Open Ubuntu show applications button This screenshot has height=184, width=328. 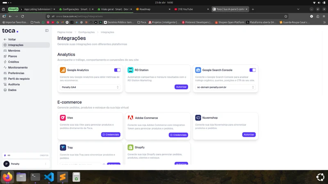coord(320,177)
